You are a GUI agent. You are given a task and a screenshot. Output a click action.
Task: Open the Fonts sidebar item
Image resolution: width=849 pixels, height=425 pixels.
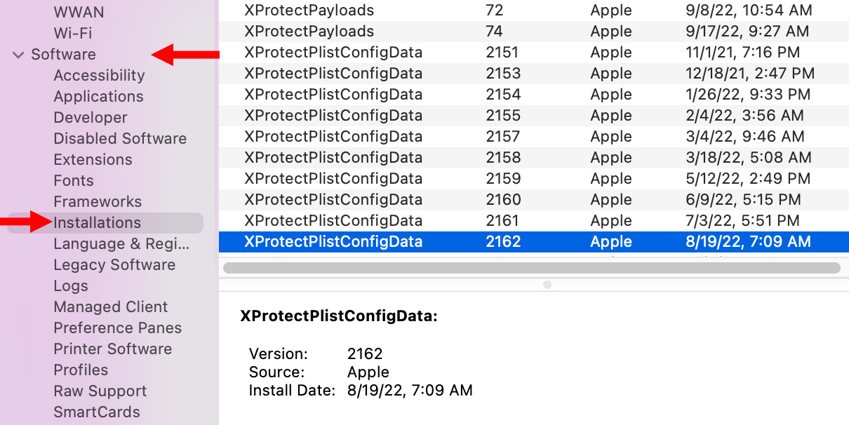point(74,181)
